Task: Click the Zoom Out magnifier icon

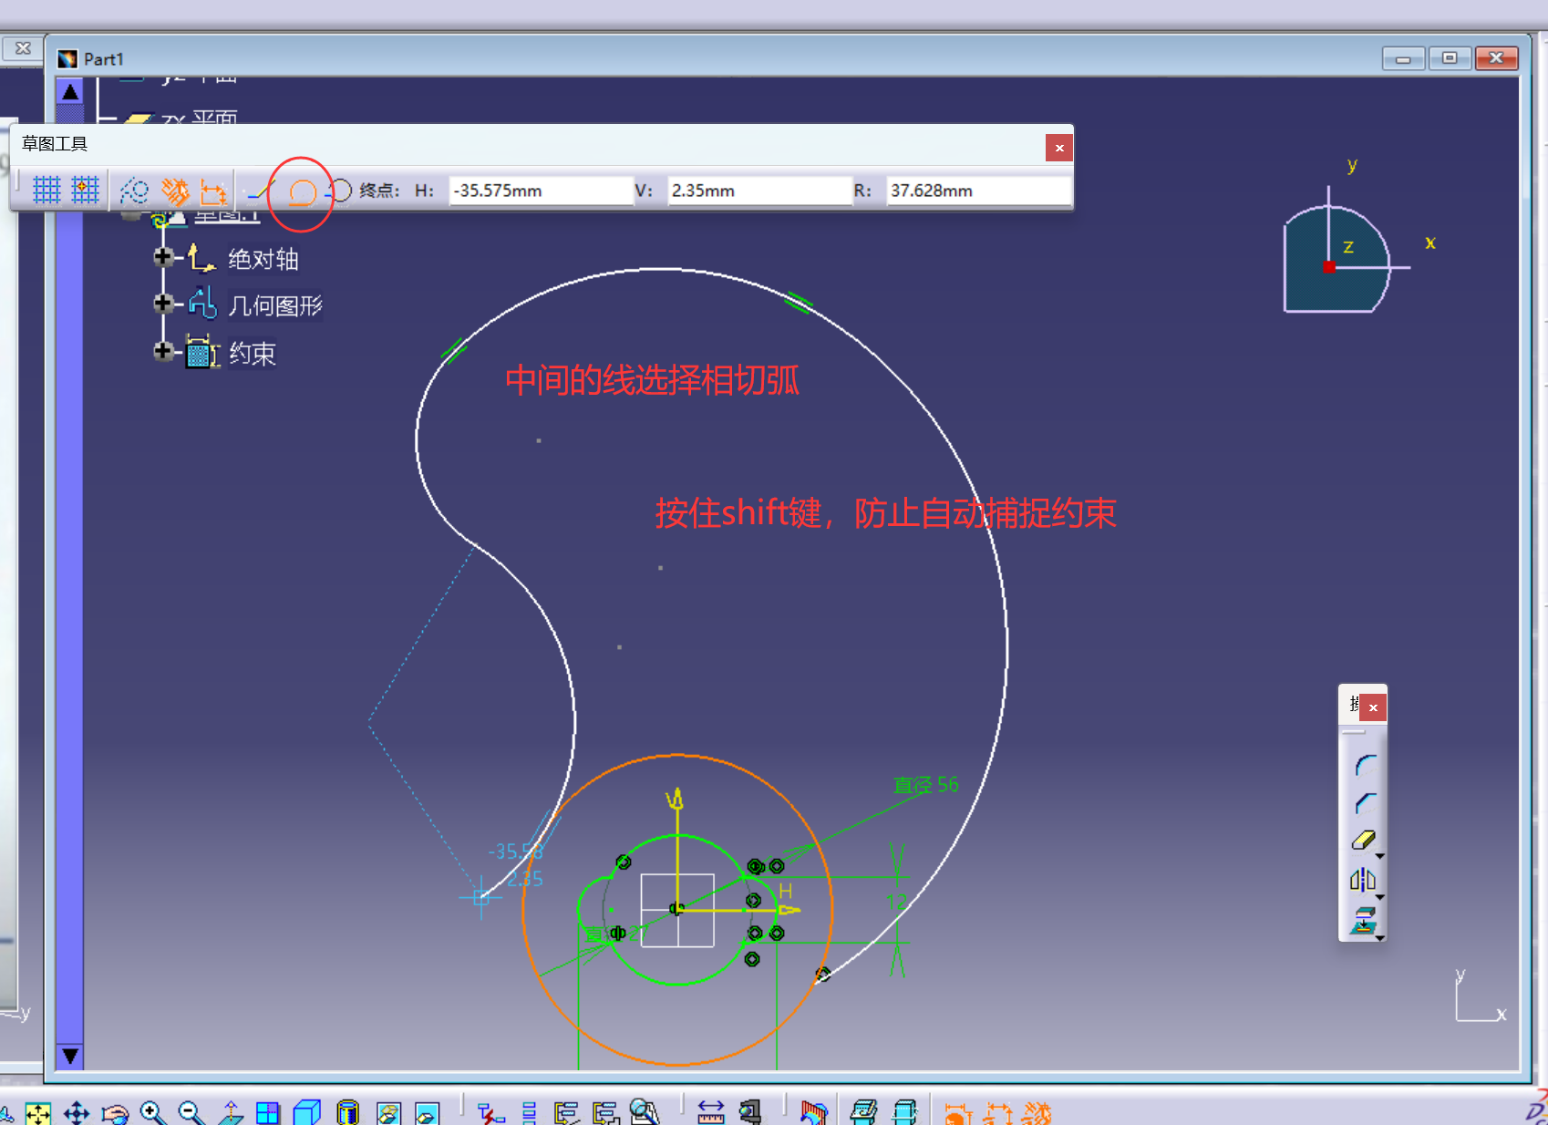Action: 191,1113
